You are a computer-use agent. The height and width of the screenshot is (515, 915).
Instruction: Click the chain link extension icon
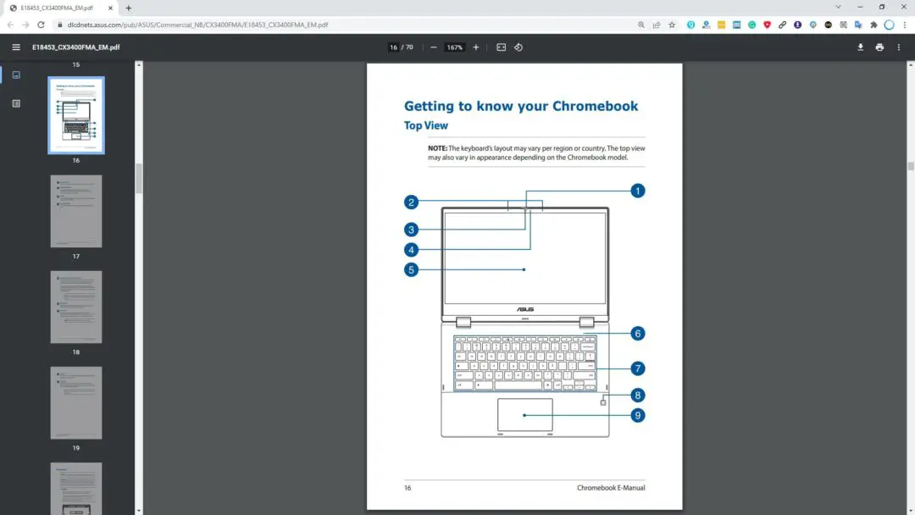point(783,25)
